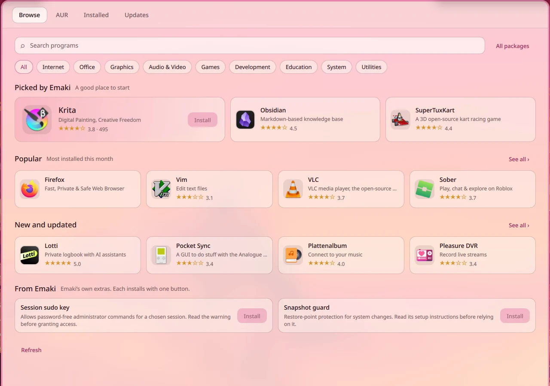This screenshot has width=550, height=386.
Task: Click the VLC traffic cone icon
Action: [x=293, y=189]
